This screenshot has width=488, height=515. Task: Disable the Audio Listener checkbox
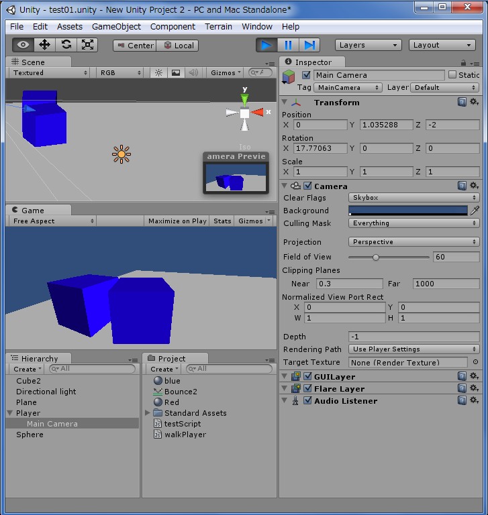(307, 401)
